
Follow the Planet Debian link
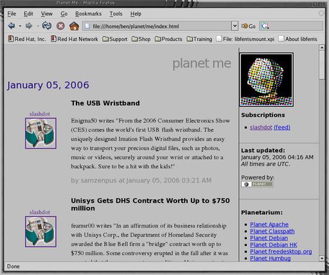click(269, 238)
